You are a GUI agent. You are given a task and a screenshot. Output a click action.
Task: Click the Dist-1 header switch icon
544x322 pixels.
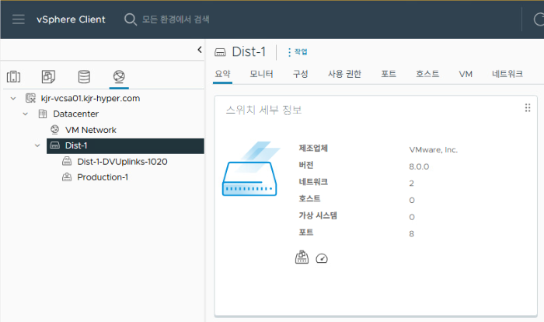point(220,52)
